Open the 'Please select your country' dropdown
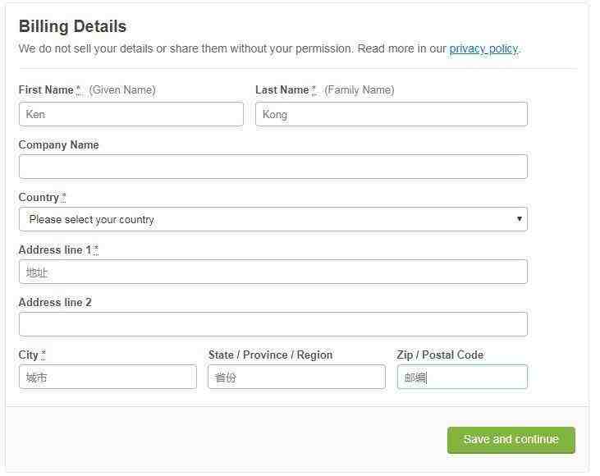Viewport: 600px width, 476px height. 273,219
